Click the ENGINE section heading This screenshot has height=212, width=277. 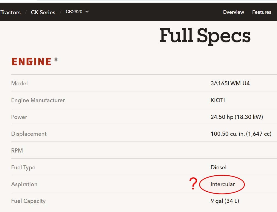[32, 62]
